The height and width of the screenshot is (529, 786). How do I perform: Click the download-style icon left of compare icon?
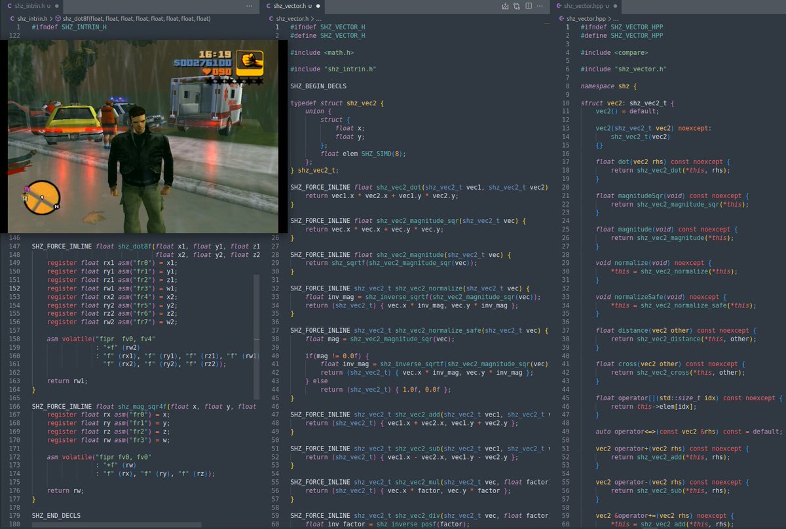(505, 6)
